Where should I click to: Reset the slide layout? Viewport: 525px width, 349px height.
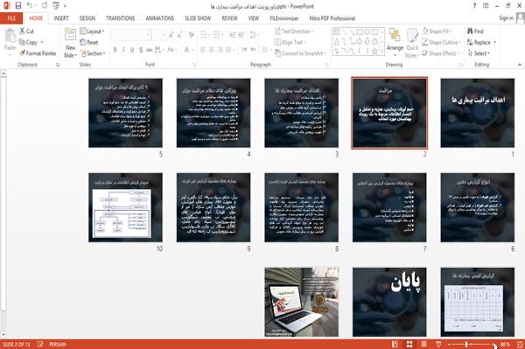click(89, 42)
